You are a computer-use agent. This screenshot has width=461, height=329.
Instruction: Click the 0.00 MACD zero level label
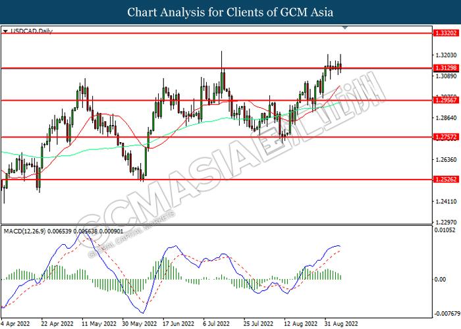click(x=440, y=279)
